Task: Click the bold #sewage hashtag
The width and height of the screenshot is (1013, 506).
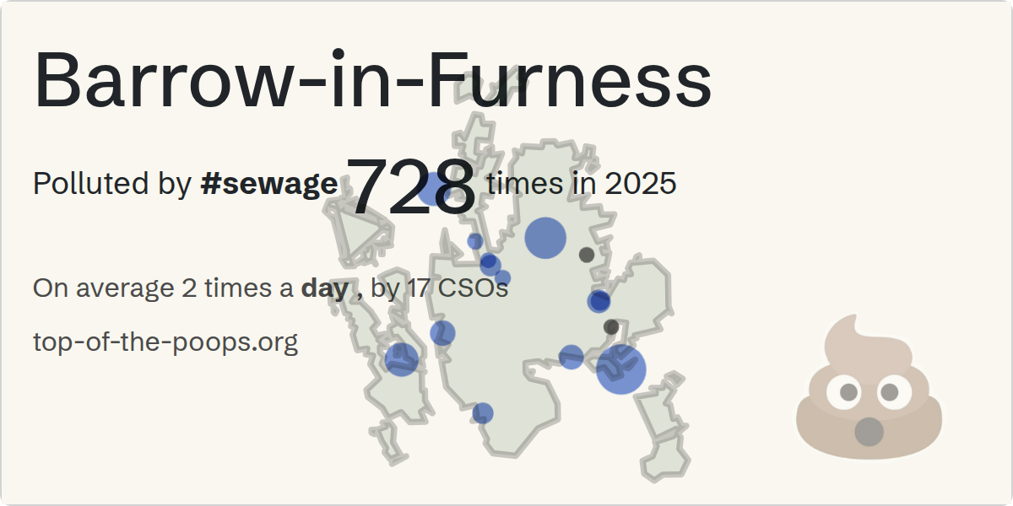Action: tap(269, 184)
